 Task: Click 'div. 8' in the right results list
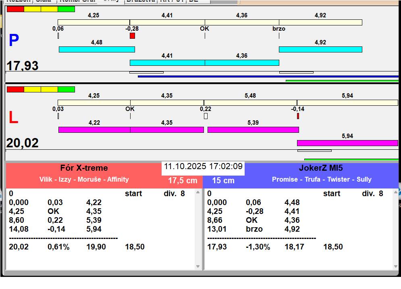coord(373,193)
